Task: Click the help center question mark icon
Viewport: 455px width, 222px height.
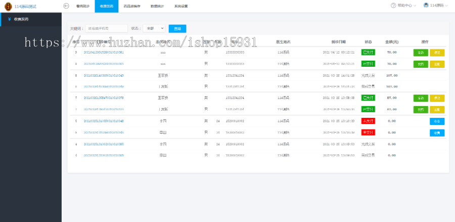Action: 393,6
